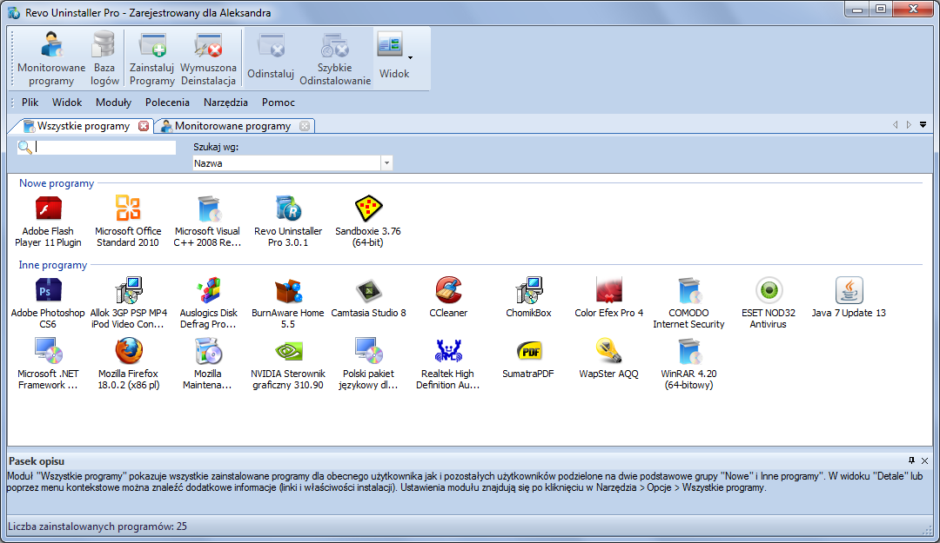Switch to Wszystkie programy tab
Viewport: 940px width, 543px height.
point(83,126)
